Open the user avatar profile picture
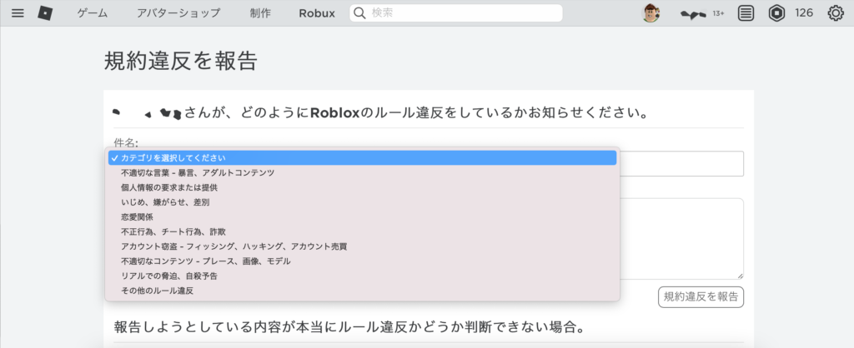Viewport: 854px width, 348px height. click(651, 13)
